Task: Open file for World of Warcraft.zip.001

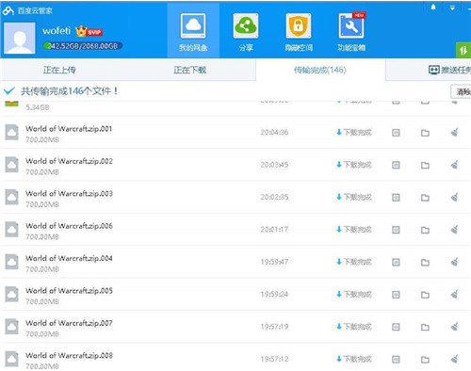Action: click(396, 133)
